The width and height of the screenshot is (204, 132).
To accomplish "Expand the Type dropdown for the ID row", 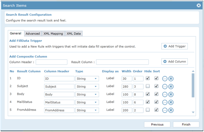I will pos(87,78).
